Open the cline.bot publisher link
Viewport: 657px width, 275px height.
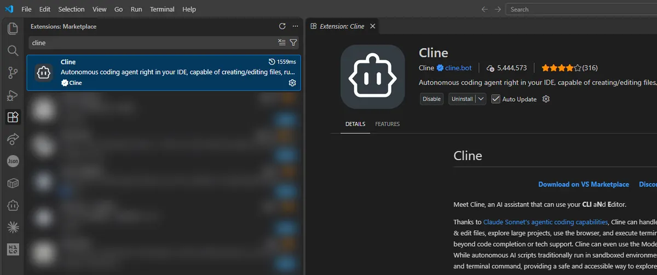(x=458, y=68)
